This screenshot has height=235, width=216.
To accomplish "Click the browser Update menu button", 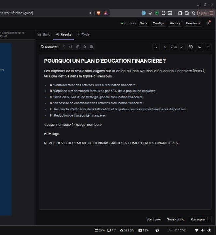I will (206, 13).
